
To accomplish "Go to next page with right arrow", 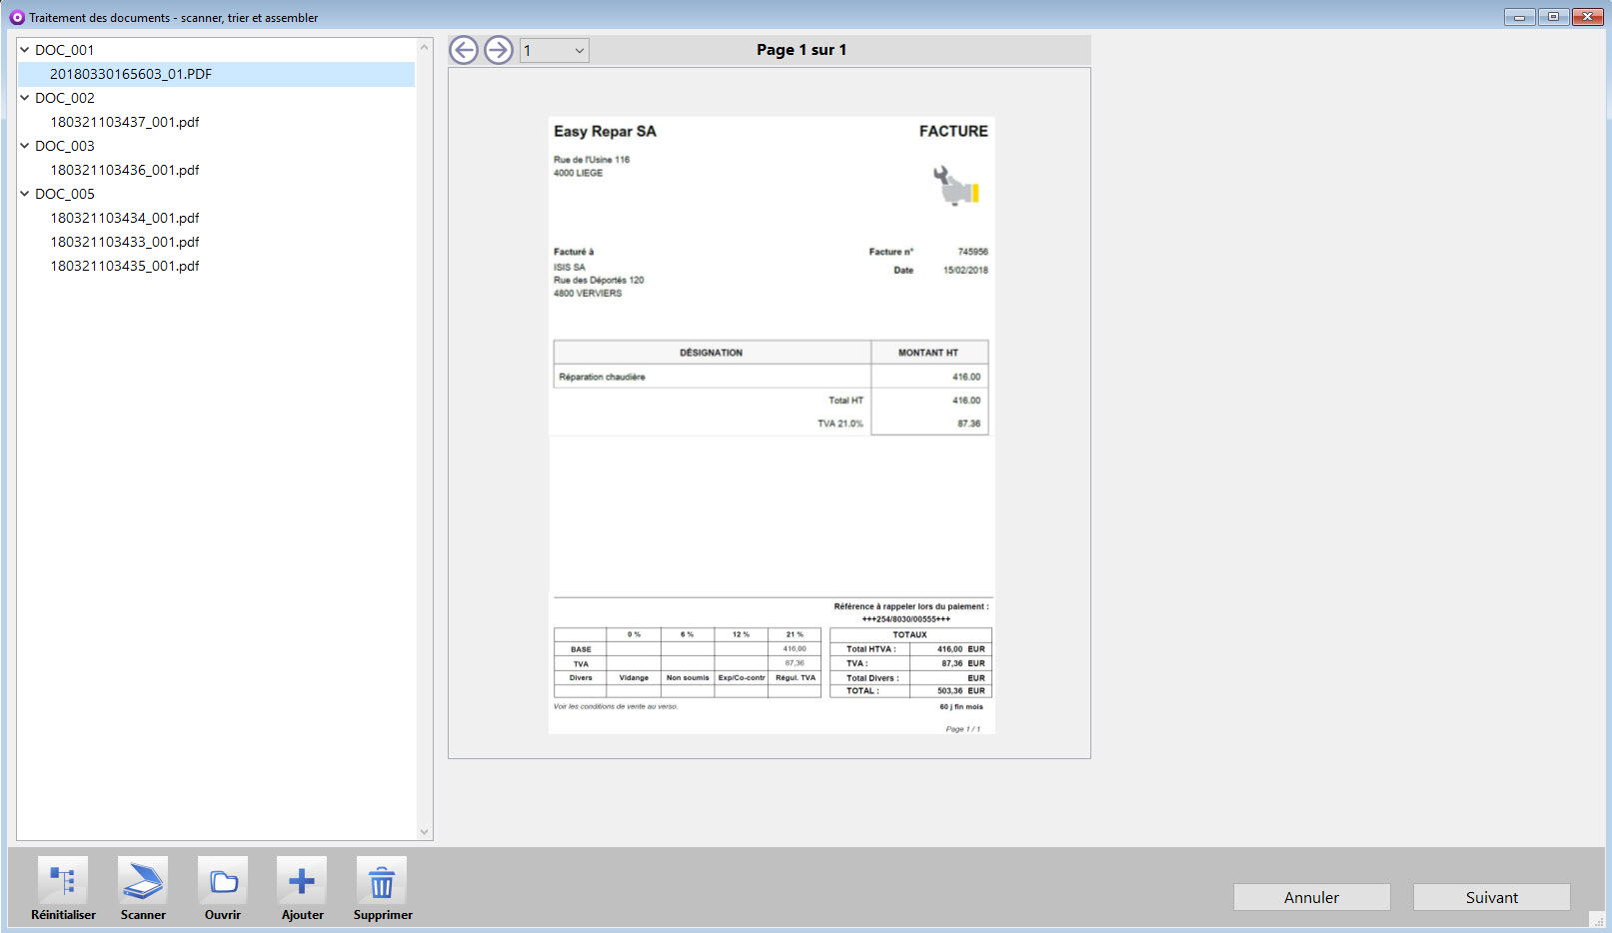I will coord(499,50).
